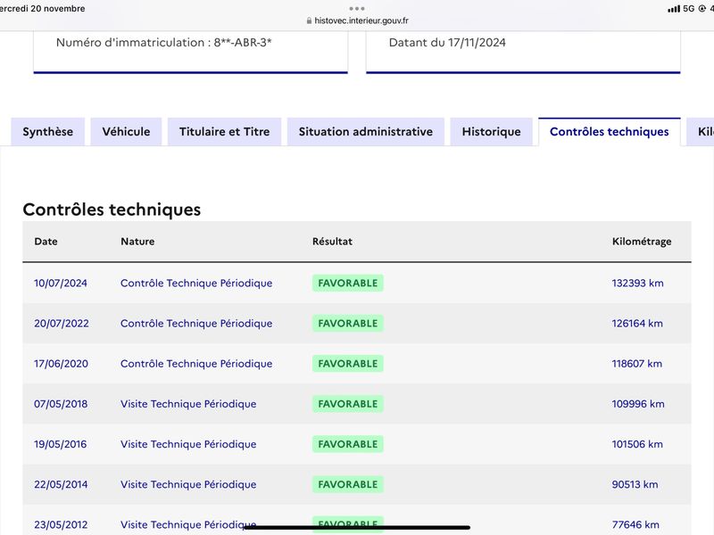The image size is (714, 535).
Task: Click the Datant du 17/11/2024 text
Action: [447, 42]
